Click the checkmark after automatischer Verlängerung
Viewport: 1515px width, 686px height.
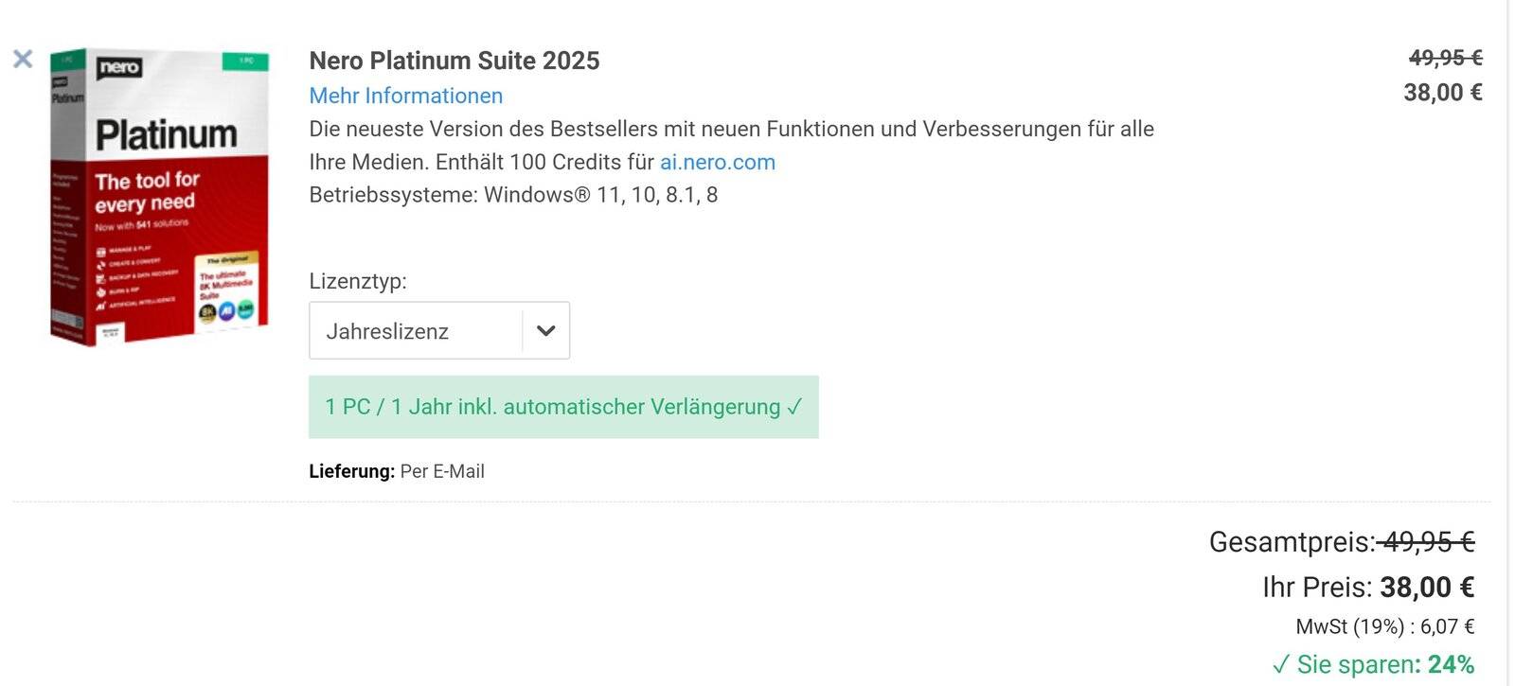coord(794,407)
